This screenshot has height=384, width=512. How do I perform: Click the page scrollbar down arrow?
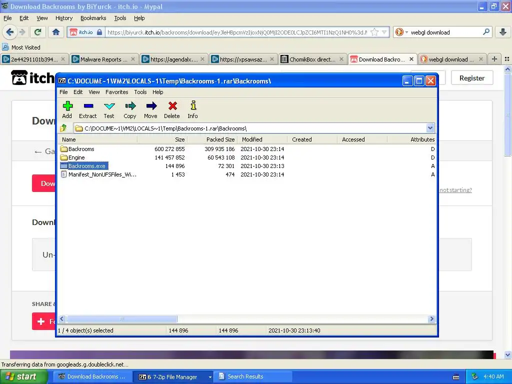[507, 354]
